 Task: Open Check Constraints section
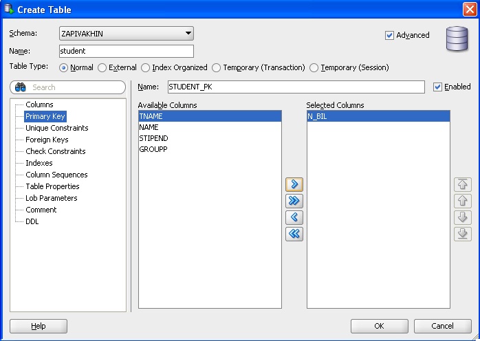56,151
